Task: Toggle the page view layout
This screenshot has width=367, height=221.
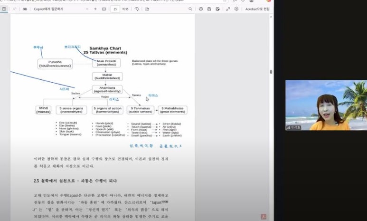Action: [x=146, y=9]
